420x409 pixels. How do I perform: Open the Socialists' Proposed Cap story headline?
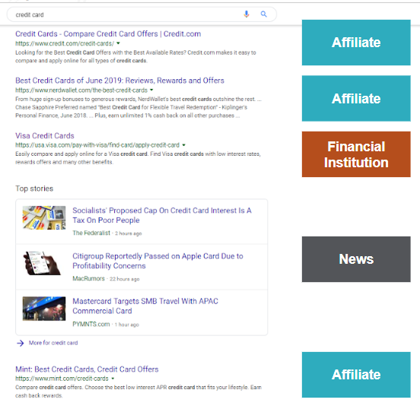pos(162,215)
